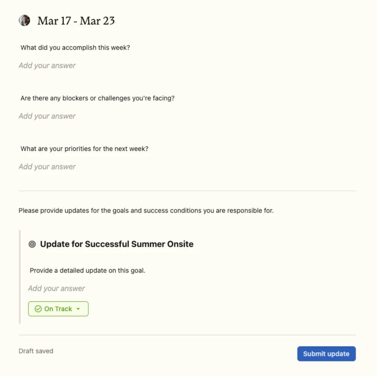Click the Draft saved status text

click(36, 351)
